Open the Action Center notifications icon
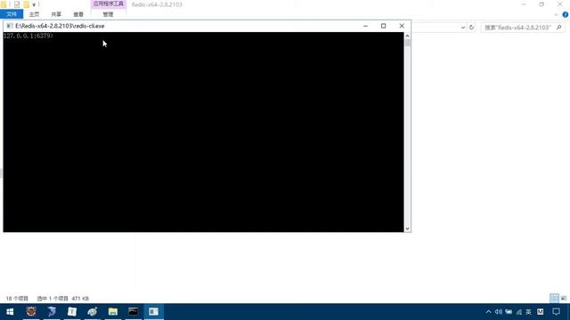 556,312
